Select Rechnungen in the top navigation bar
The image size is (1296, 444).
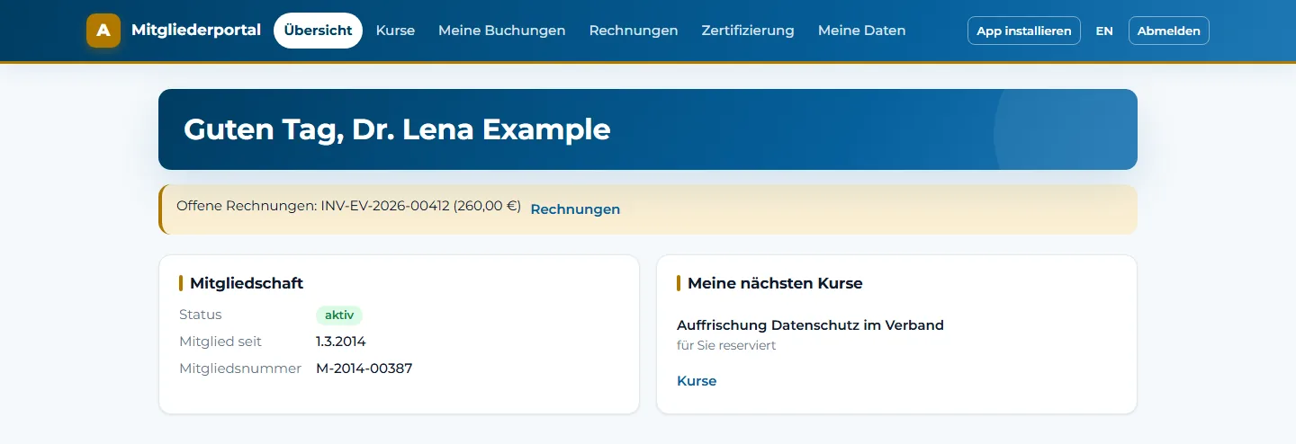634,31
